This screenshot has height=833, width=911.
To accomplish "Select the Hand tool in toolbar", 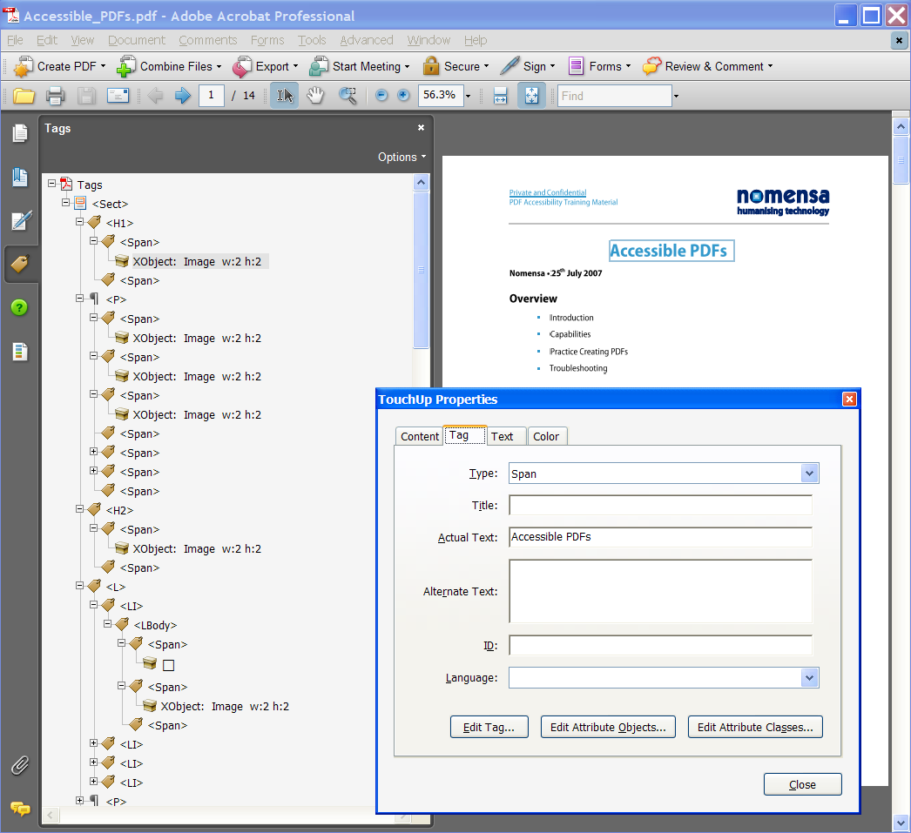I will point(315,96).
